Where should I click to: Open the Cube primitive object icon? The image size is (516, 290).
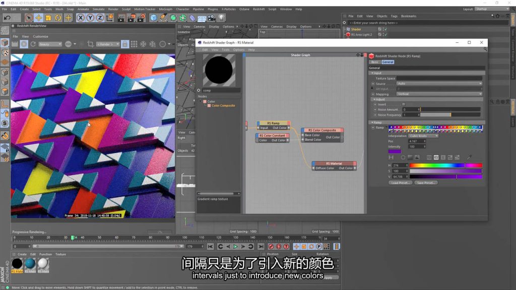click(x=154, y=18)
